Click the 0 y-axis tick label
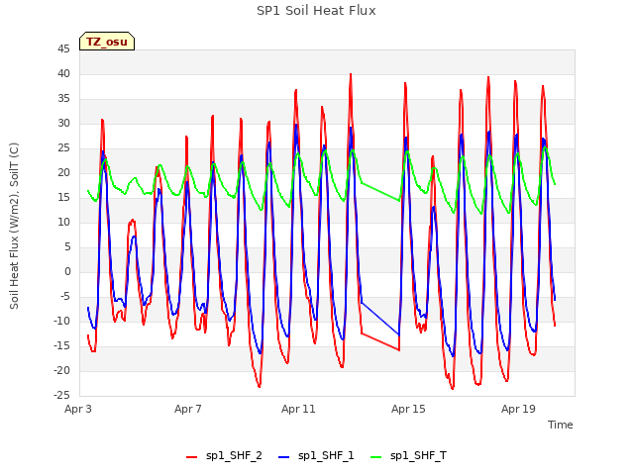The height and width of the screenshot is (475, 634). [67, 271]
